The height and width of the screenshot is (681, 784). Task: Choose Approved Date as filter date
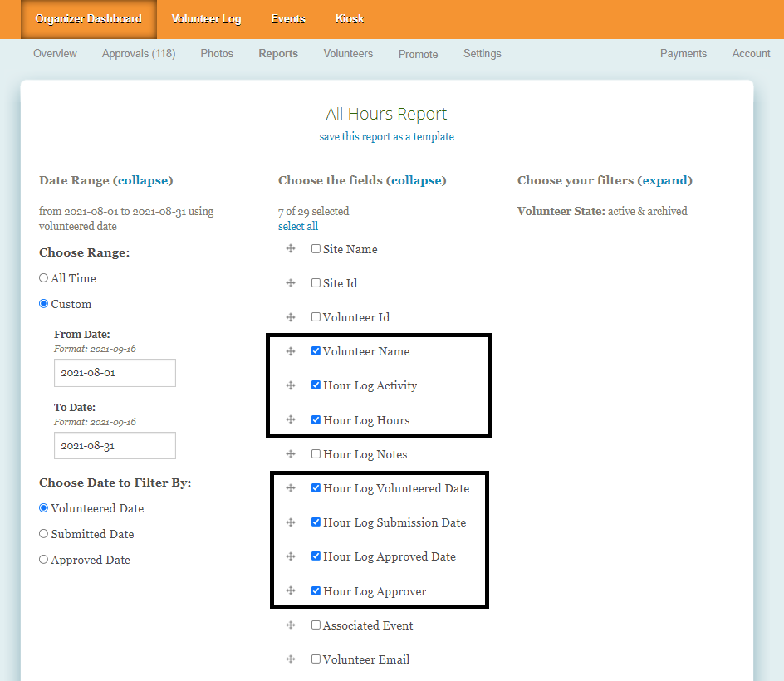click(x=43, y=560)
